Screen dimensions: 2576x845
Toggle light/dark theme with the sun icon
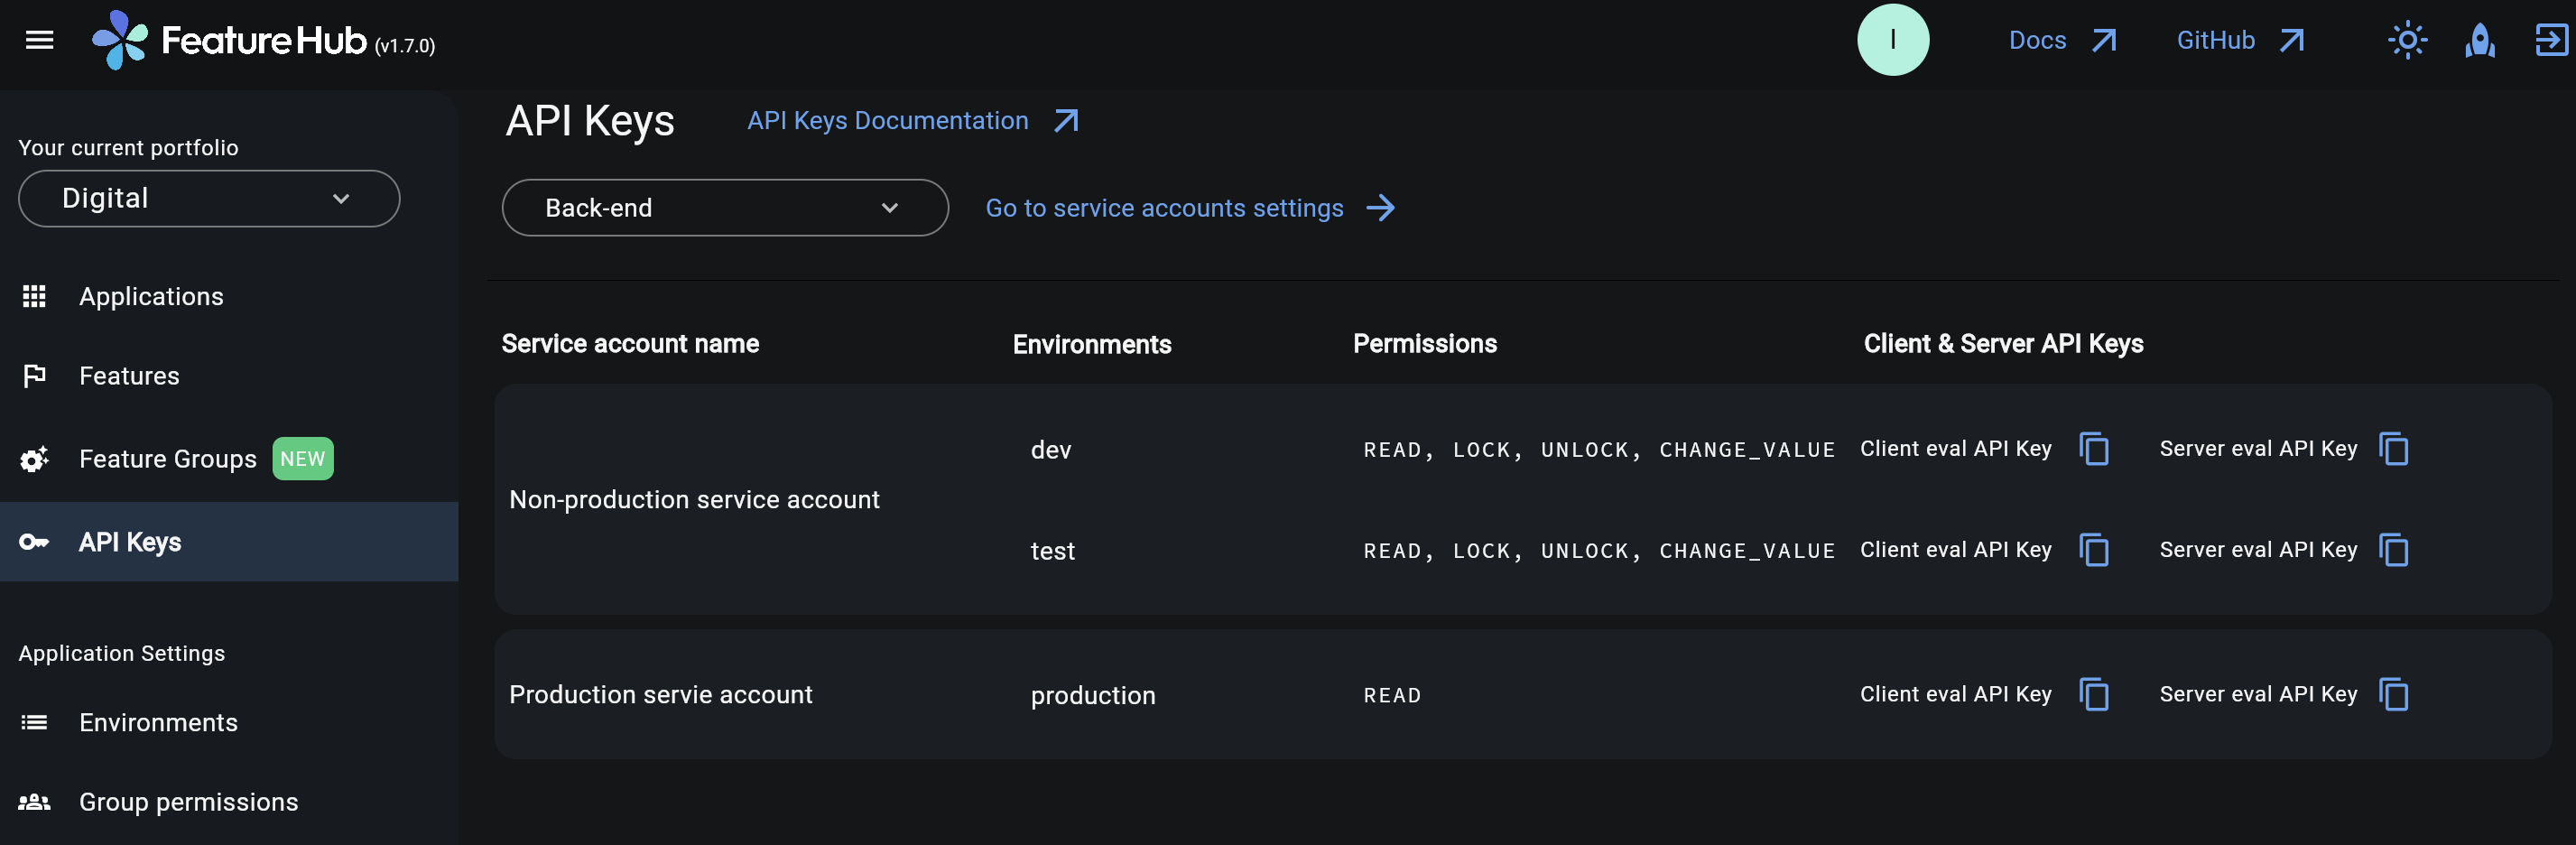(2408, 40)
